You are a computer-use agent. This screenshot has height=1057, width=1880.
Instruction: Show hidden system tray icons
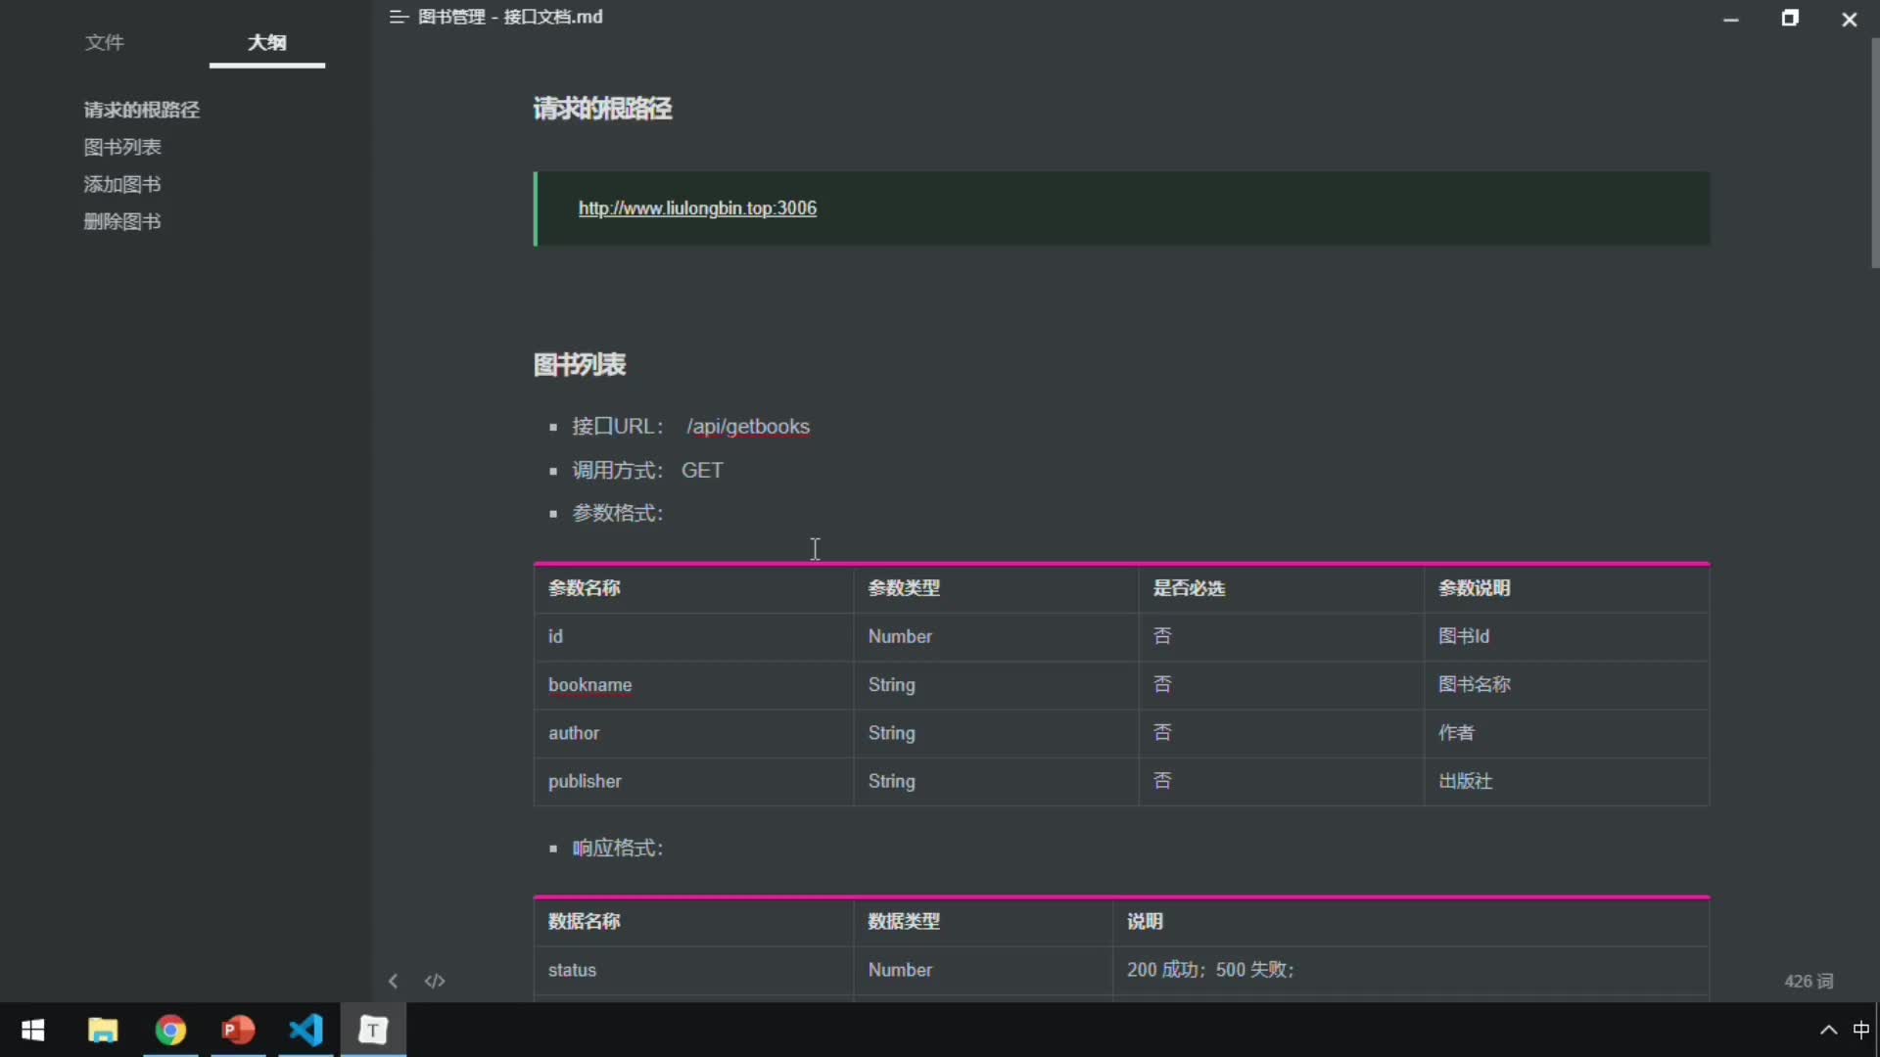[1828, 1030]
